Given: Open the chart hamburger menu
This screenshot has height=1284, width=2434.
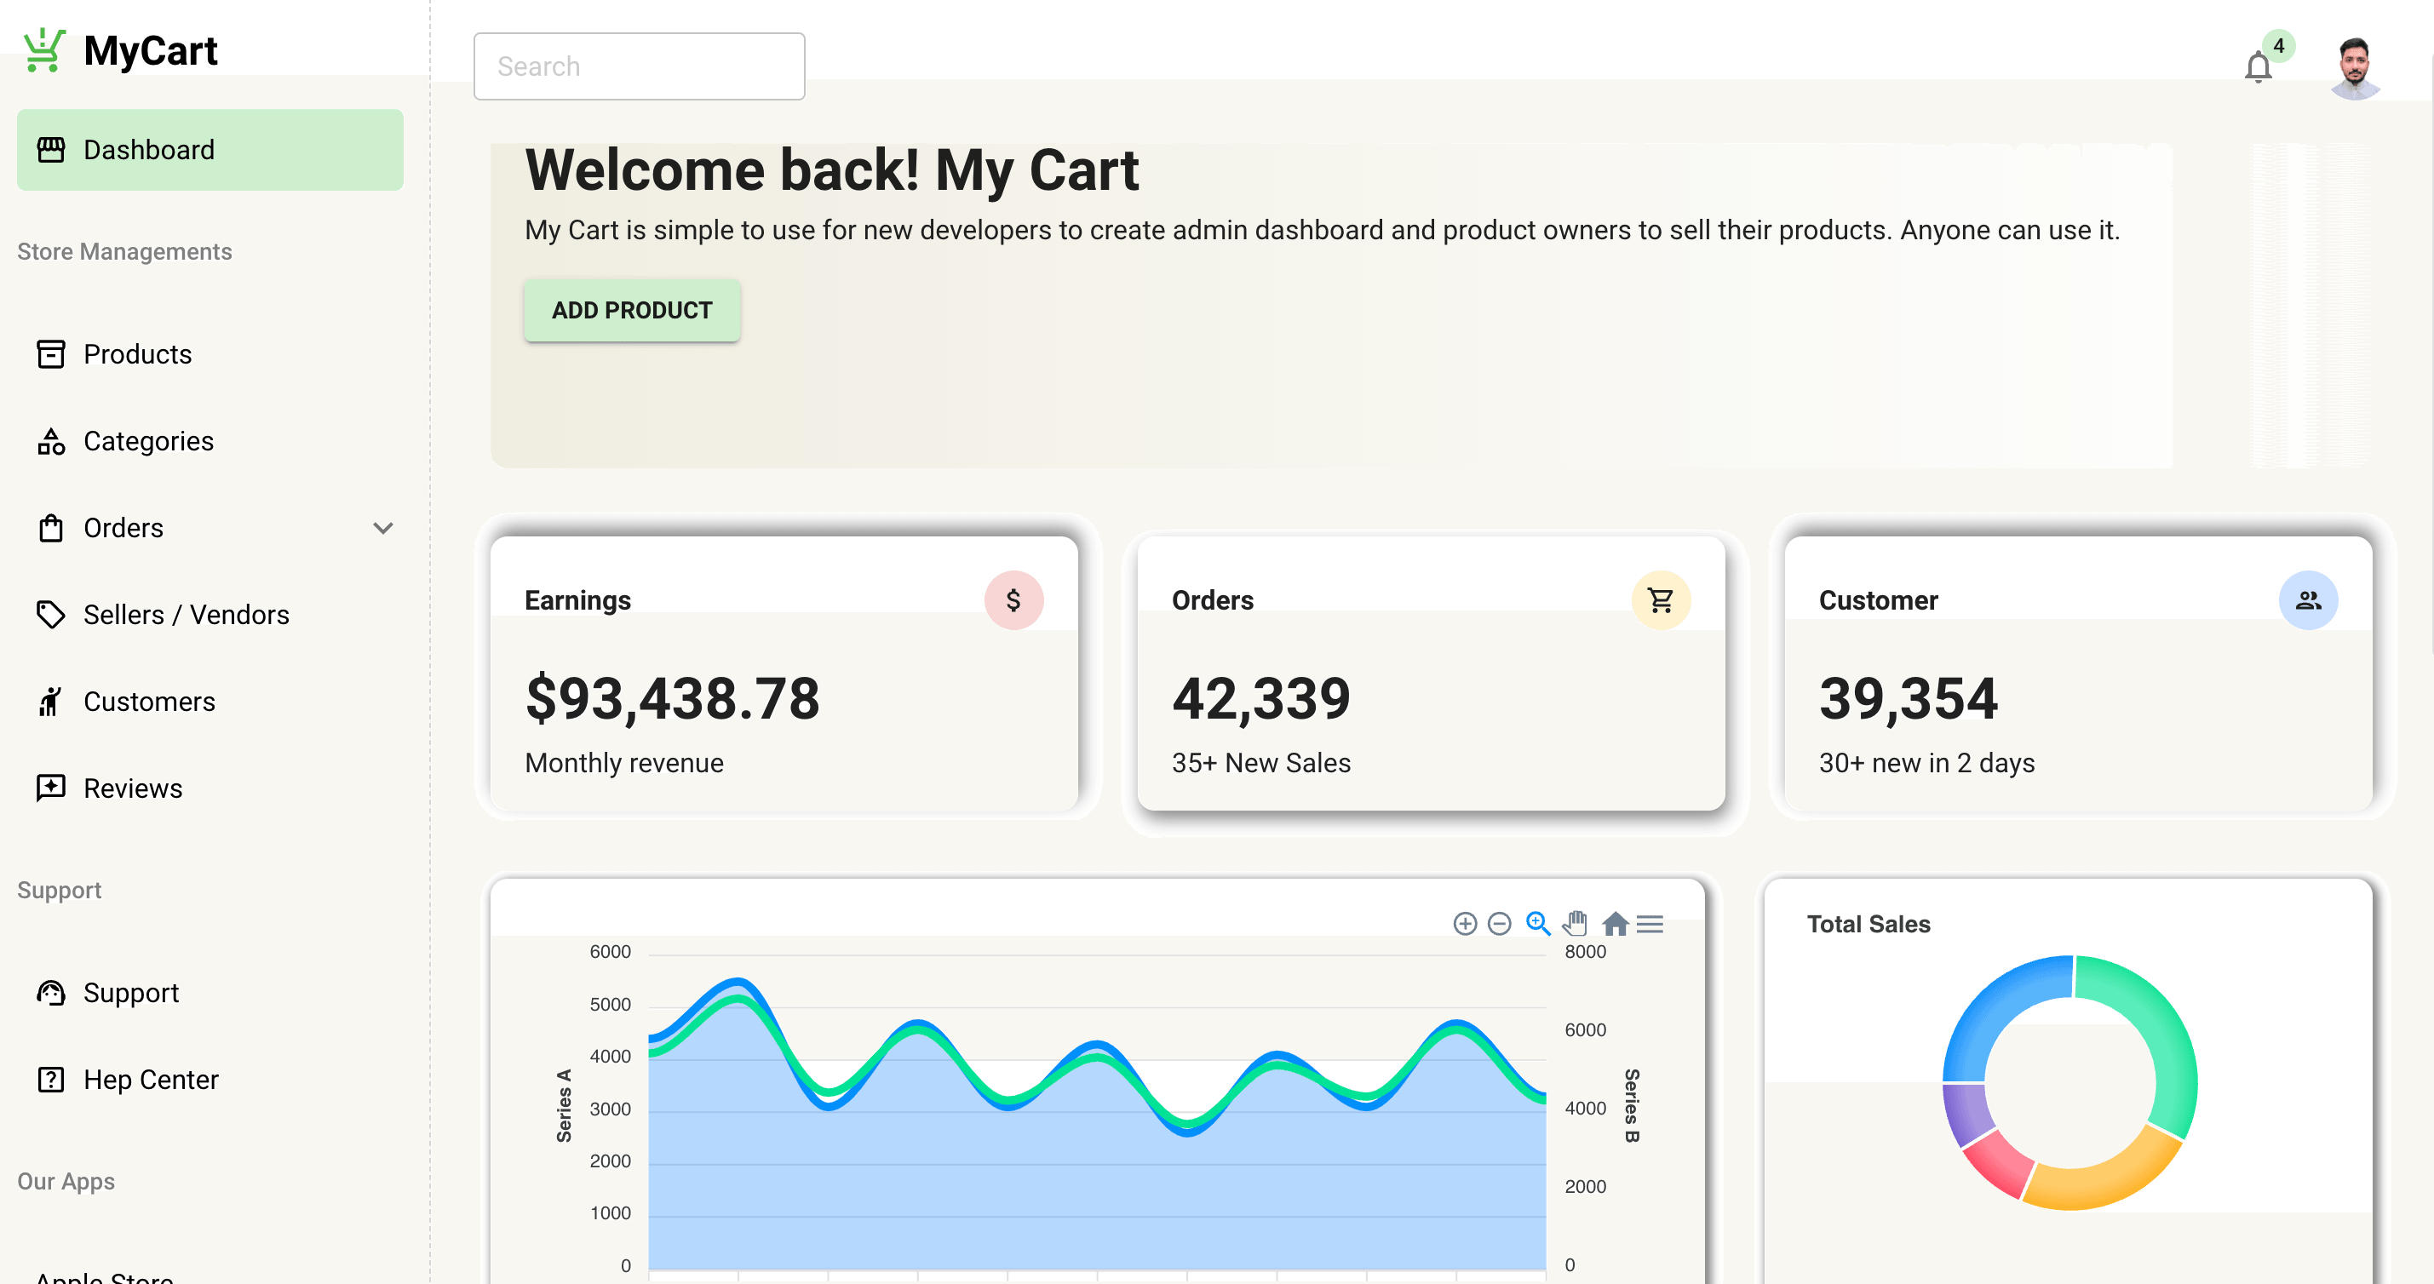Looking at the screenshot, I should [1650, 923].
